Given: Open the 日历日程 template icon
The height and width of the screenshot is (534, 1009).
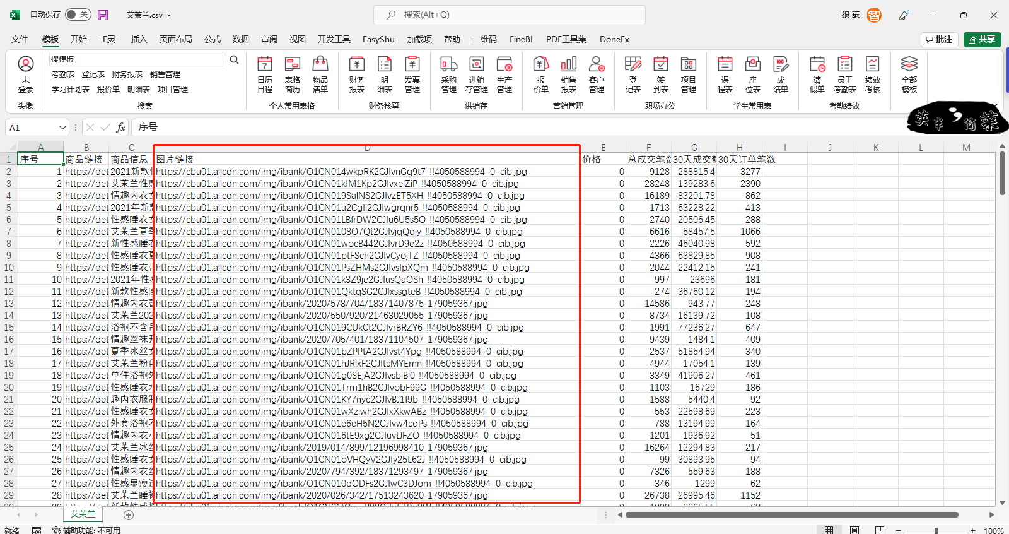Looking at the screenshot, I should point(265,74).
